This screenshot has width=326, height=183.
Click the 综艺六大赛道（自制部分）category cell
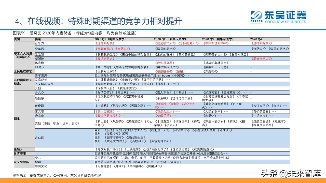point(23,55)
